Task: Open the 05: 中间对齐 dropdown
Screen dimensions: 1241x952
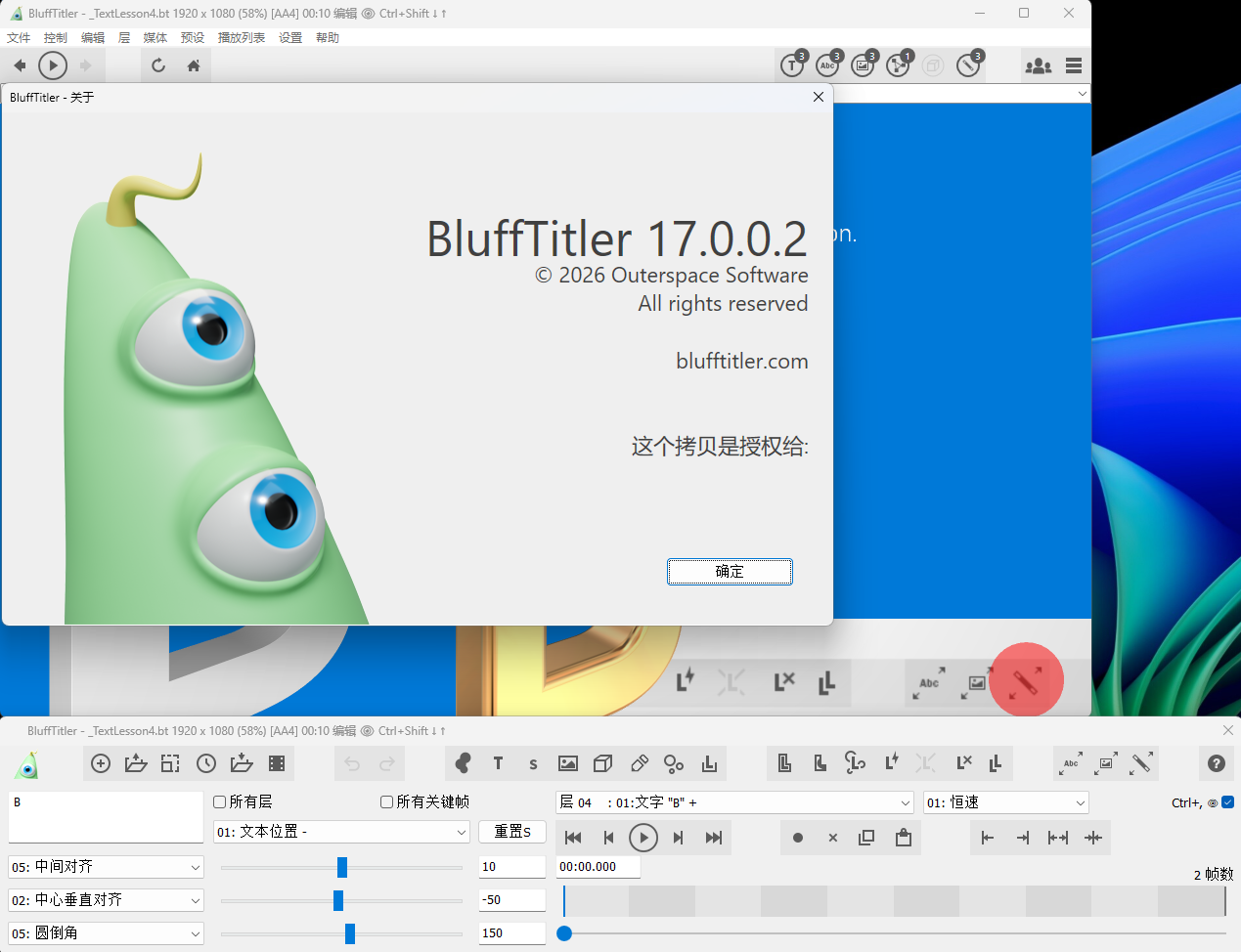Action: pos(106,867)
